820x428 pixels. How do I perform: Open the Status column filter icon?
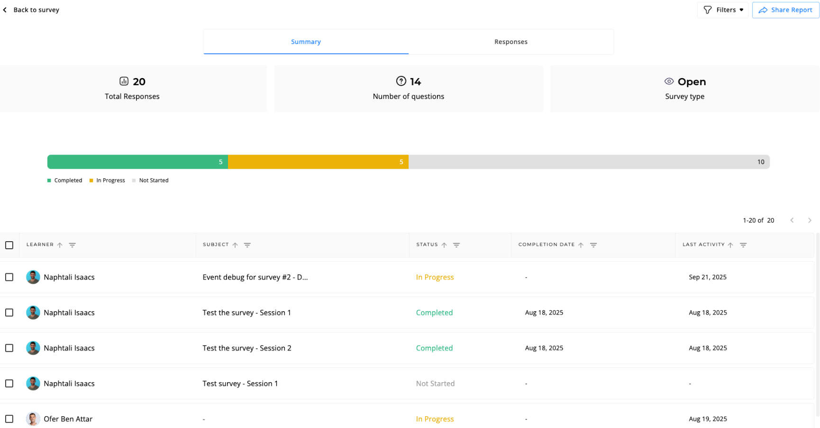pyautogui.click(x=456, y=245)
